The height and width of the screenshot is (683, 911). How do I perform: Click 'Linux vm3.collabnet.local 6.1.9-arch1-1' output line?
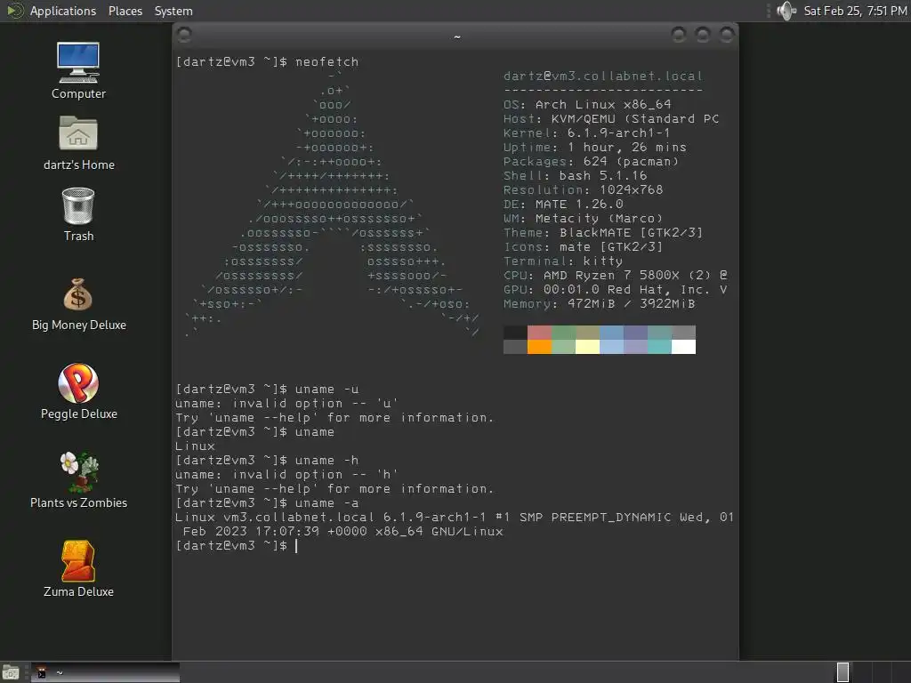(455, 517)
